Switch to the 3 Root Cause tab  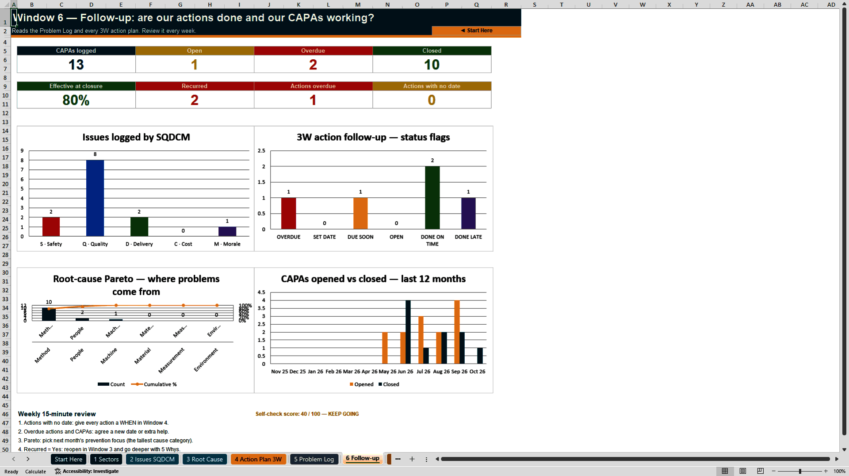pyautogui.click(x=205, y=459)
